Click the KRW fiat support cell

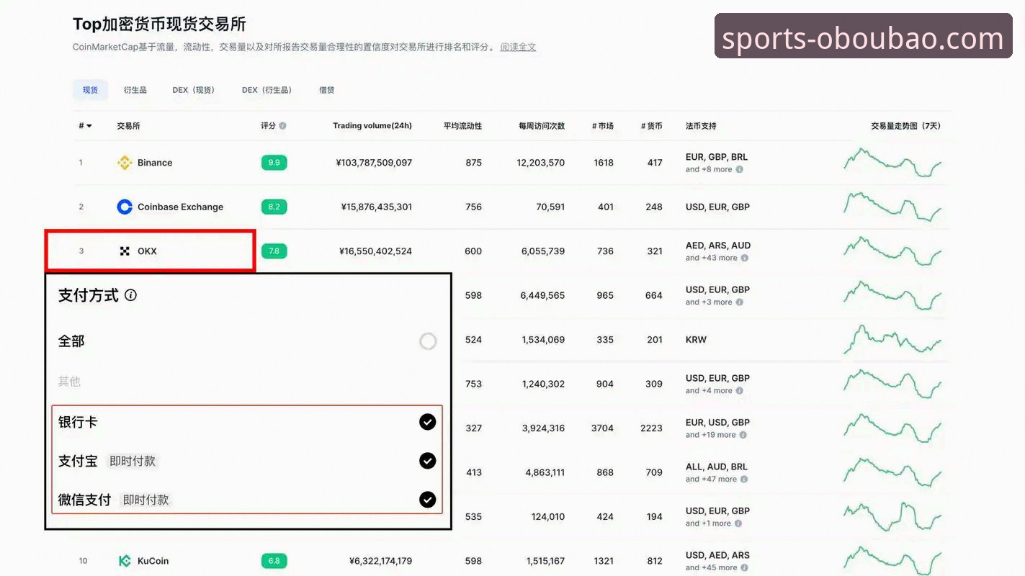coord(696,339)
